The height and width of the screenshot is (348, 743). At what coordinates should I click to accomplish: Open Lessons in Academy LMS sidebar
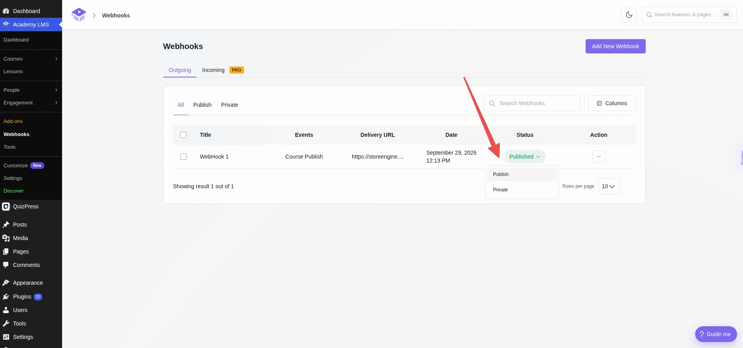point(13,72)
